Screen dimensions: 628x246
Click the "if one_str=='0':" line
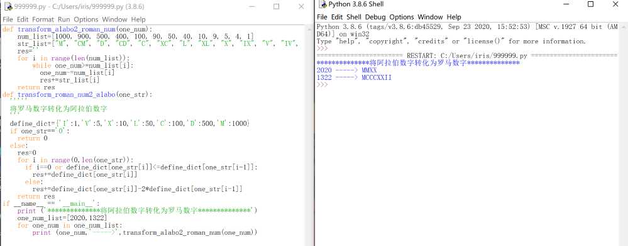click(40, 131)
